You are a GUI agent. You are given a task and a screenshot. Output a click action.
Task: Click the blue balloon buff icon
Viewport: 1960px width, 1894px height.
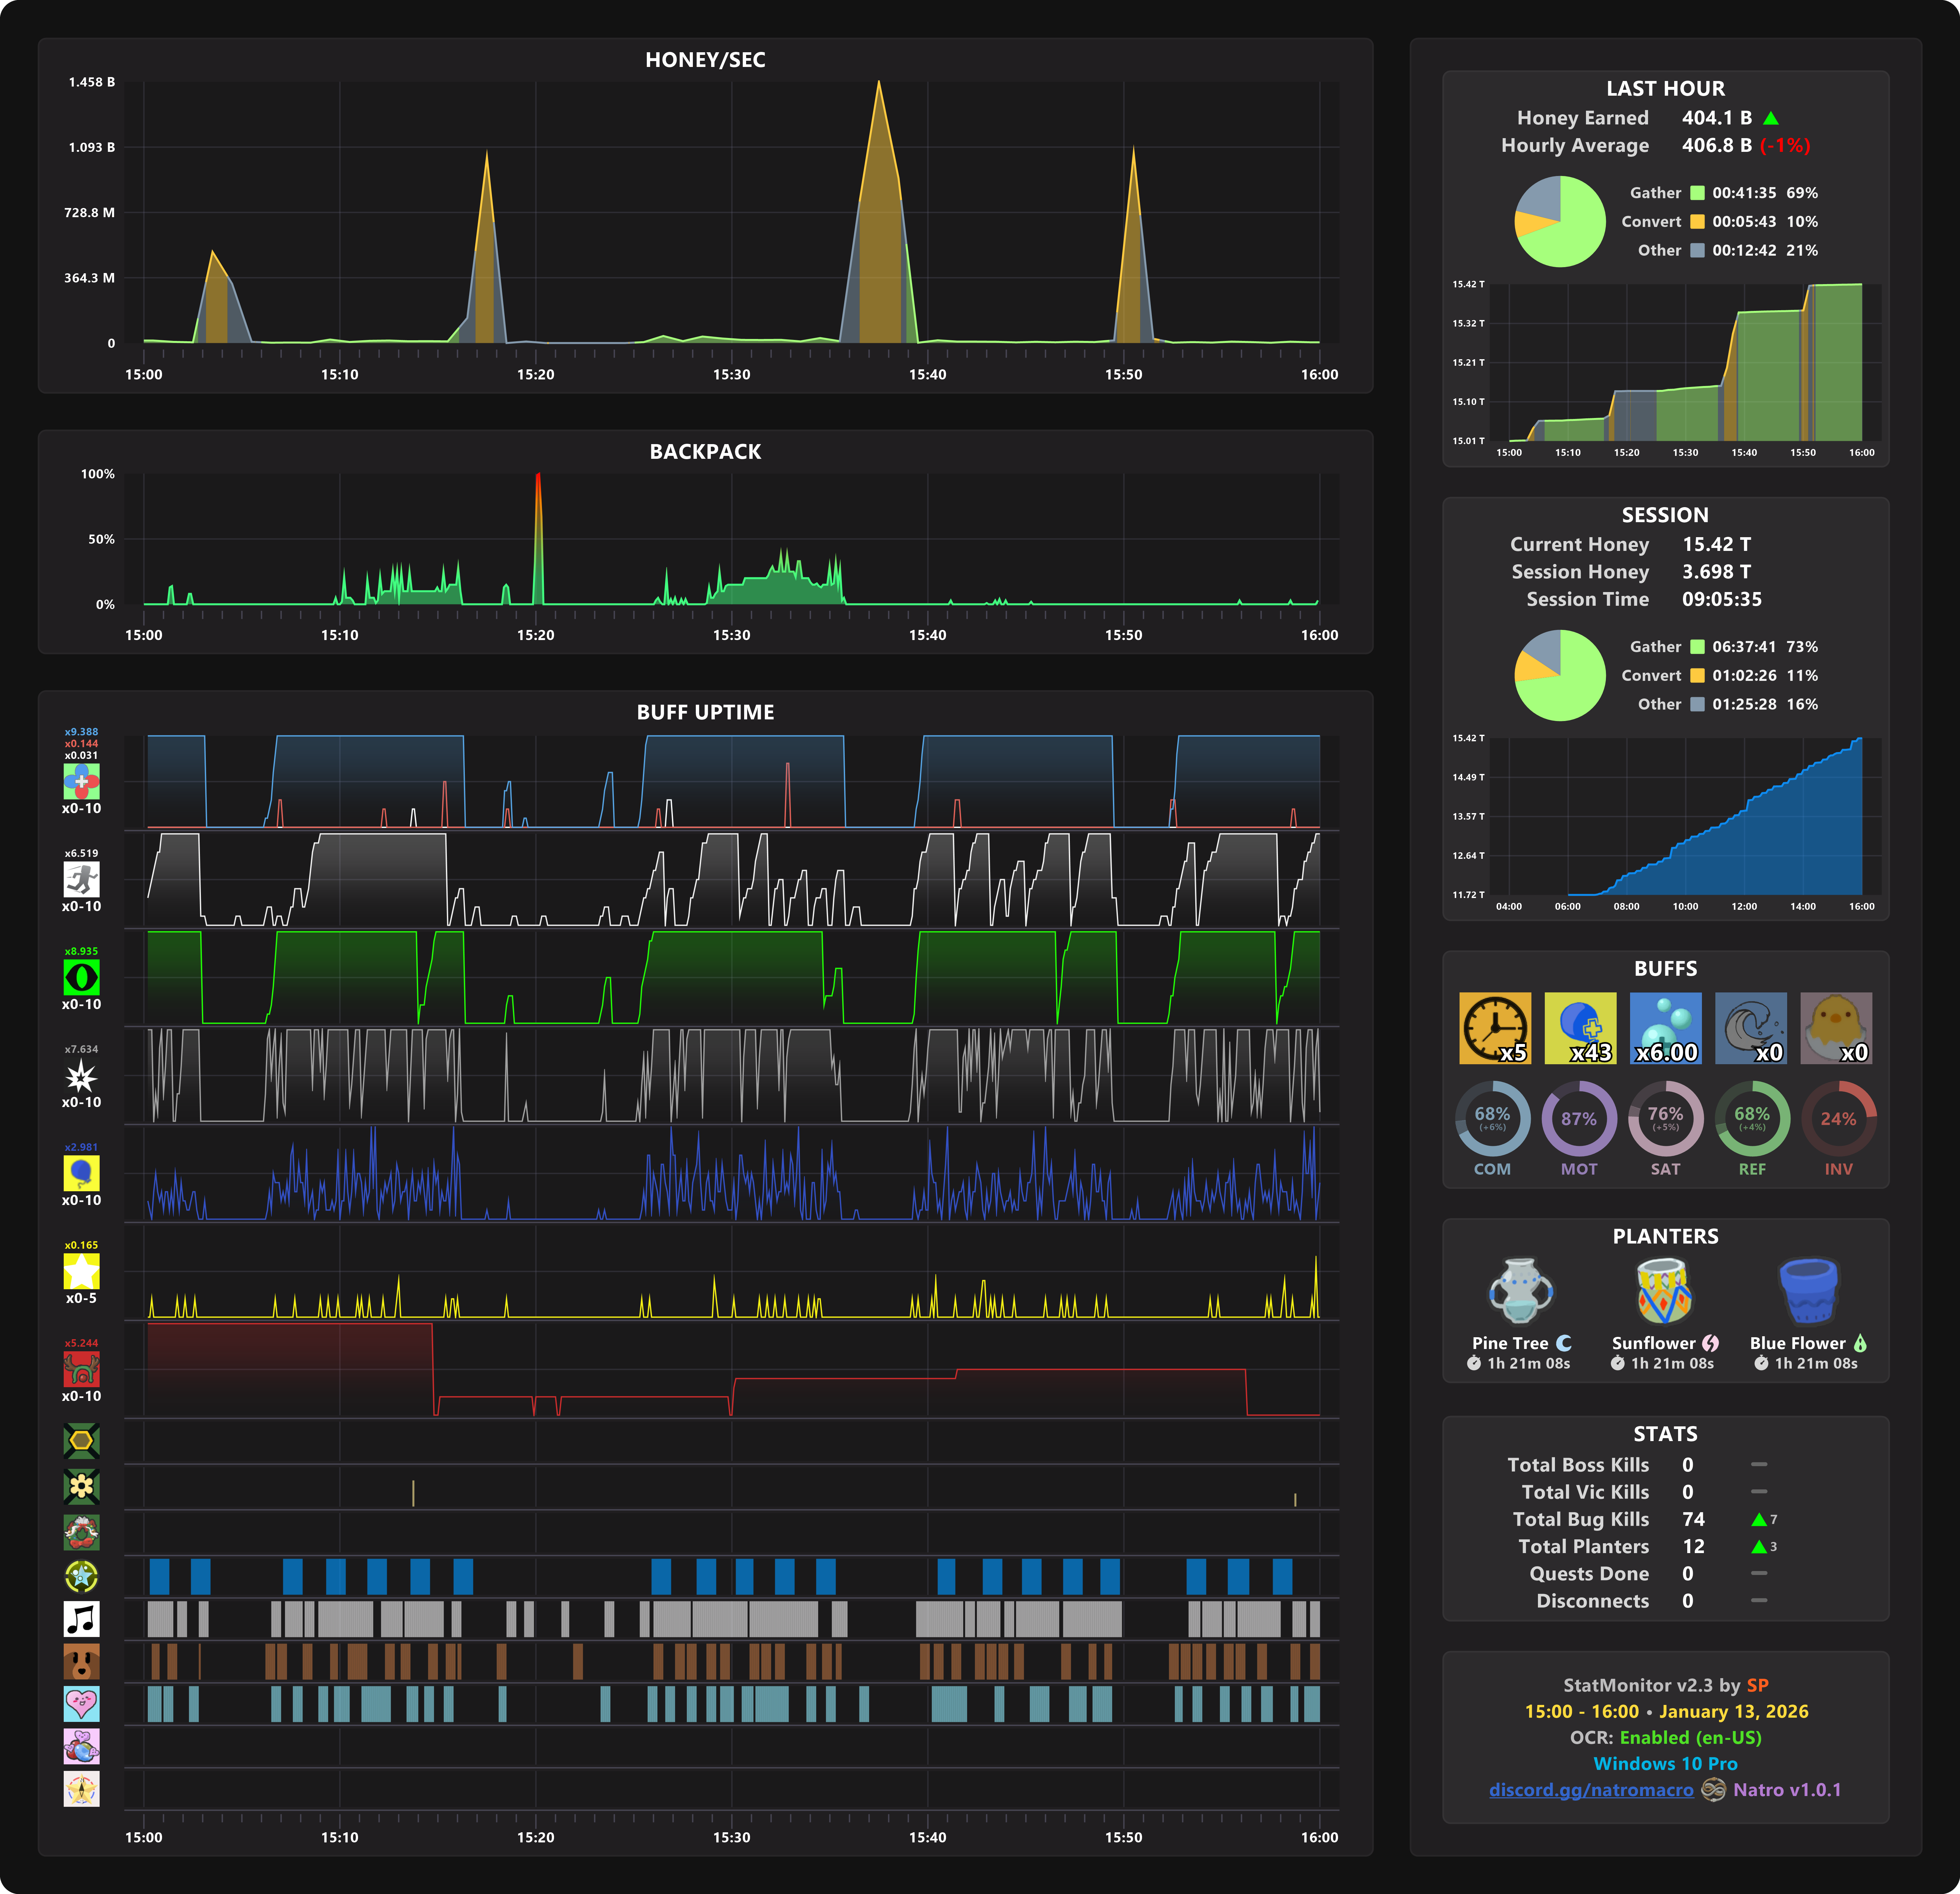[x=81, y=1173]
